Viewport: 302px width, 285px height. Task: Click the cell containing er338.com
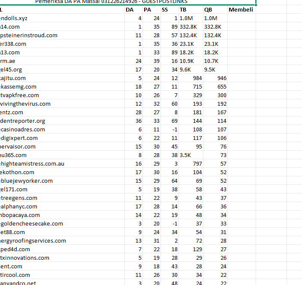pyautogui.click(x=62, y=44)
